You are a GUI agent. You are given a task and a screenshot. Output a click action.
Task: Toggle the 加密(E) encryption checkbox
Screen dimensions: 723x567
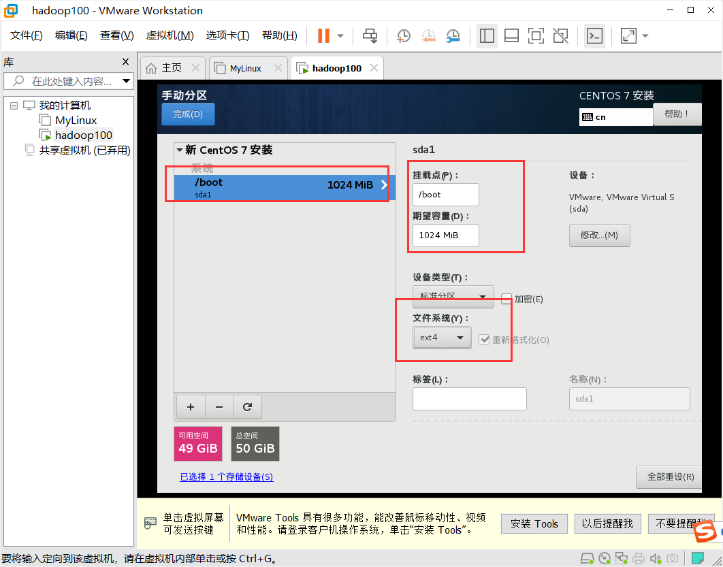click(506, 299)
